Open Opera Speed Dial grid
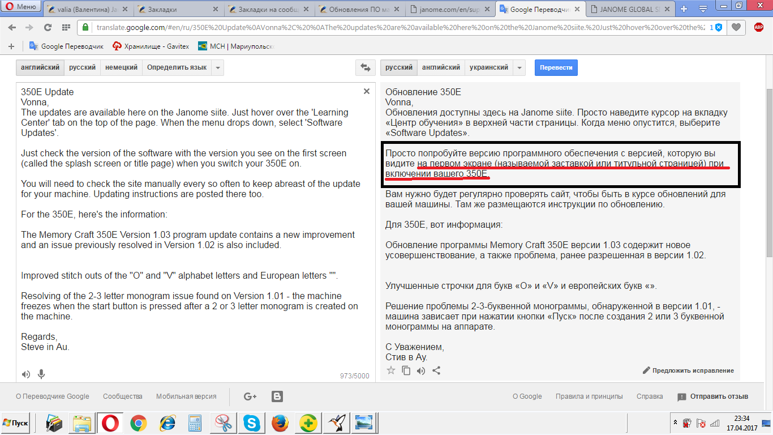Viewport: 773px width, 435px height. tap(66, 27)
